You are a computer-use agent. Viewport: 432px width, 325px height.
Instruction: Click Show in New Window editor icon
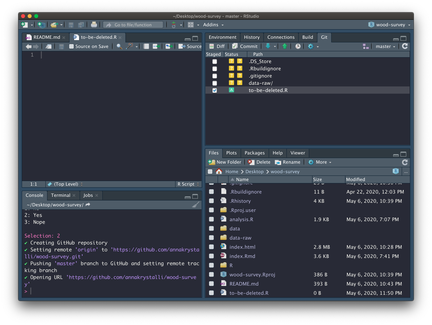coord(49,46)
